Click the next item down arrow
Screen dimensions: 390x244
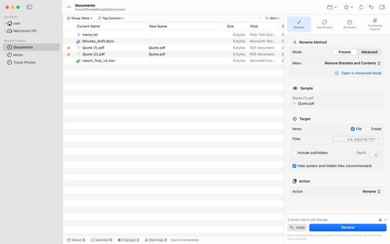click(259, 18)
